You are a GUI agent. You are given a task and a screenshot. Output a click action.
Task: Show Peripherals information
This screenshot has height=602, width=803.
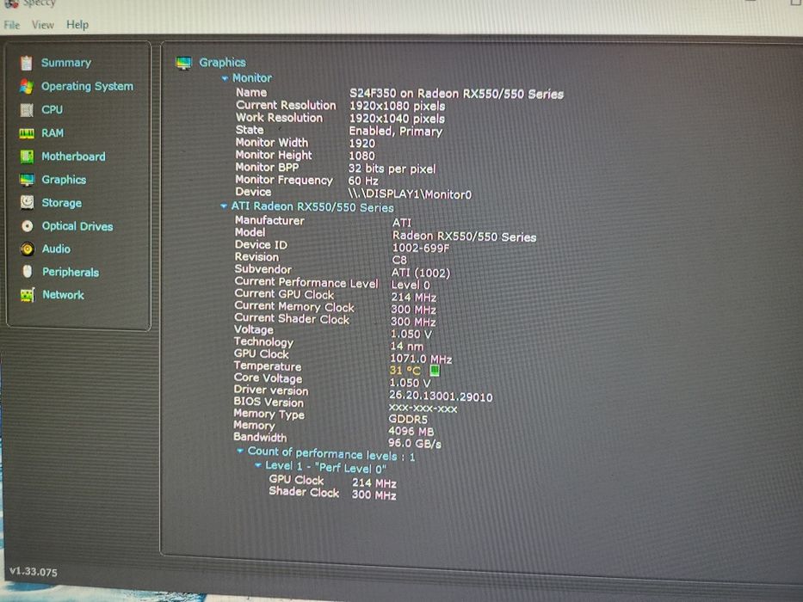71,272
